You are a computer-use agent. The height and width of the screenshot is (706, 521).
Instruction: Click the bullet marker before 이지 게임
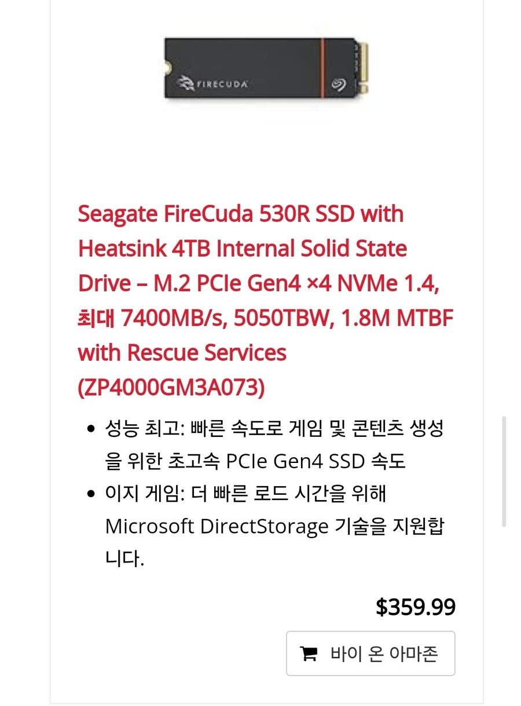point(90,494)
